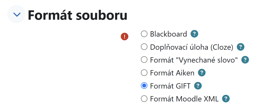Open help for Formát Moodle XML
255x111 pixels.
pos(226,99)
